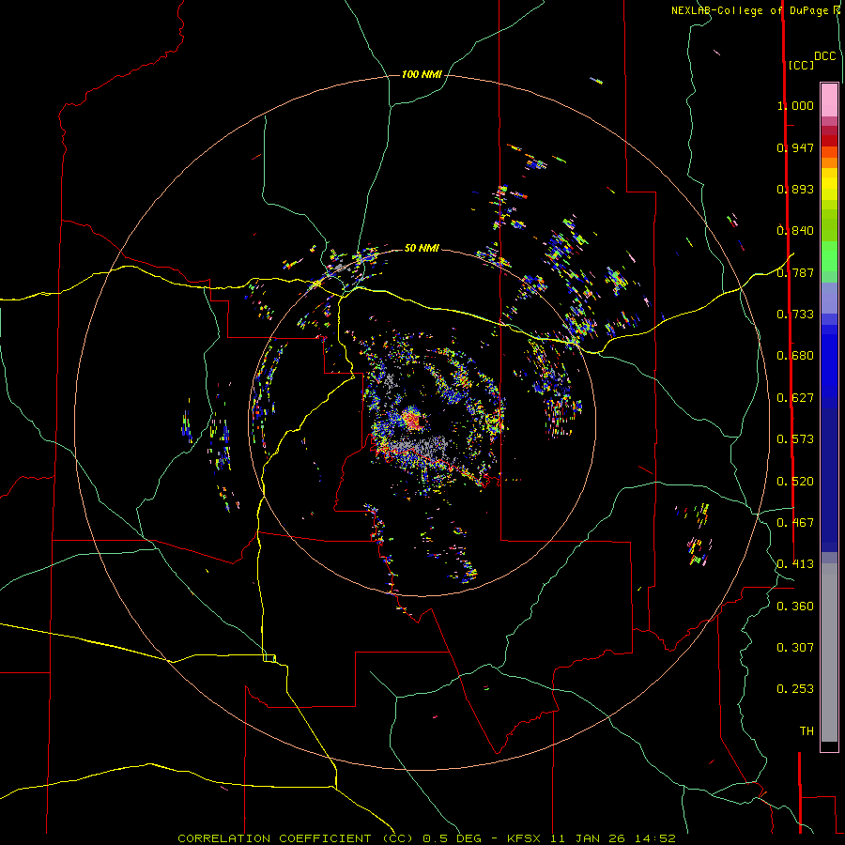The width and height of the screenshot is (845, 845).
Task: Click the red-orange echo core at radar center
Action: click(x=412, y=419)
